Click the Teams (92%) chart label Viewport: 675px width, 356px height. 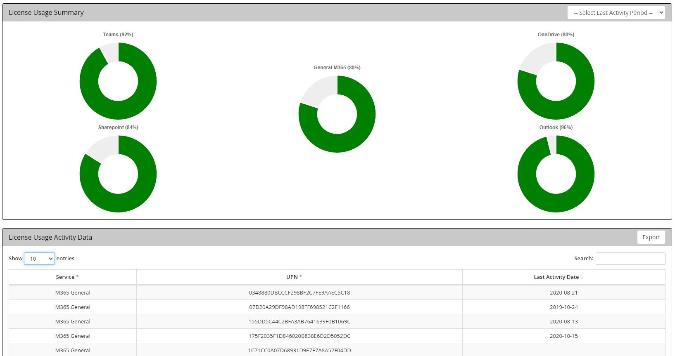tap(118, 35)
